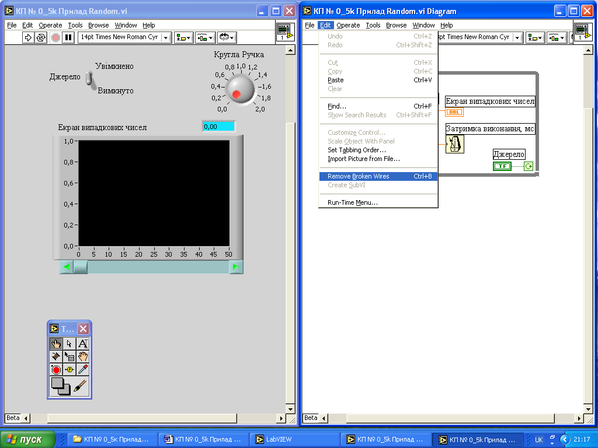Choose Paste from Edit menu
The width and height of the screenshot is (598, 448).
pos(378,80)
